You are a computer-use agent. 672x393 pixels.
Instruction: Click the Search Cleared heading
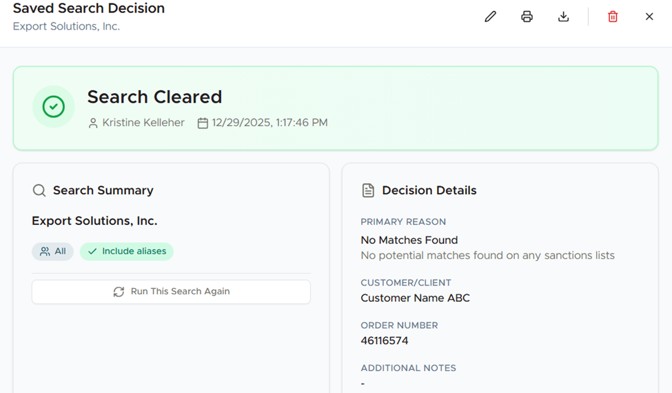coord(154,97)
